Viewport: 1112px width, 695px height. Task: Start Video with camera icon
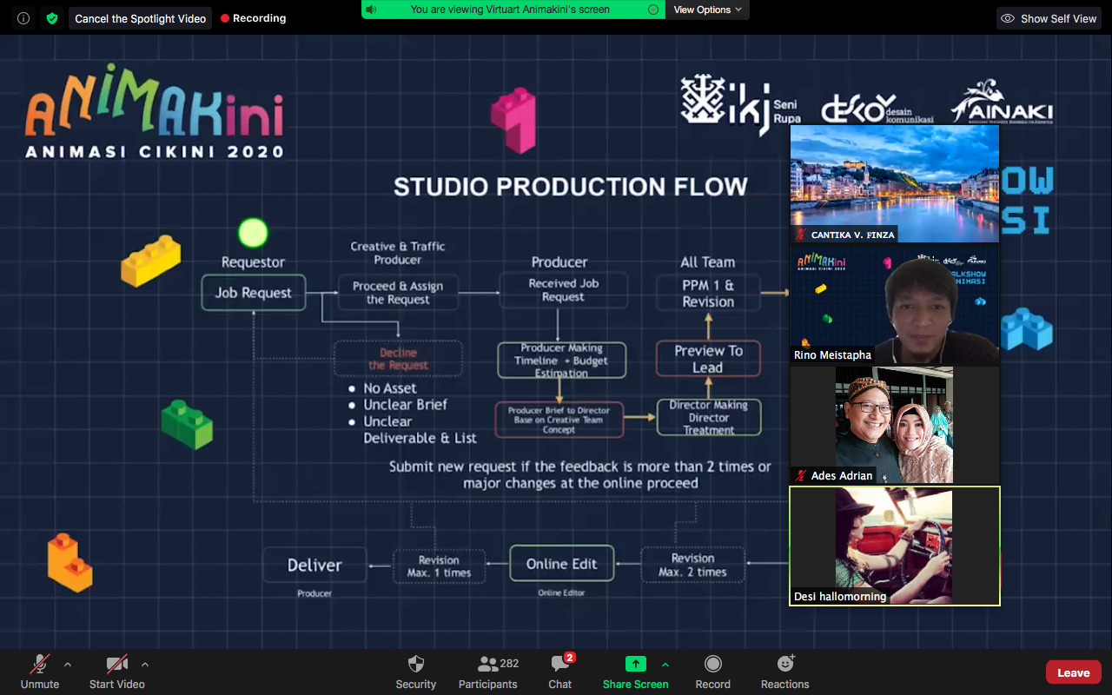point(117,672)
